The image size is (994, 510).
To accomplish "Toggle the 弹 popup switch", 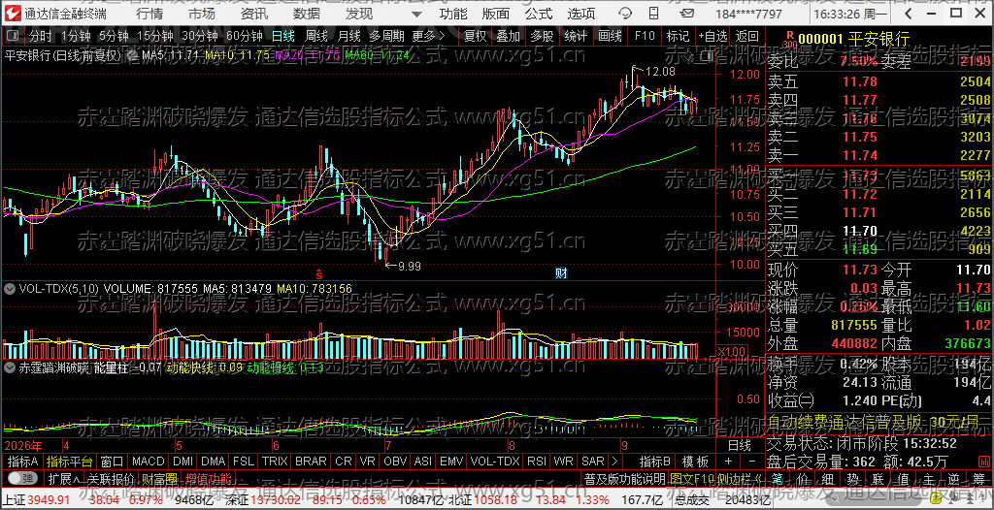I will [23, 478].
